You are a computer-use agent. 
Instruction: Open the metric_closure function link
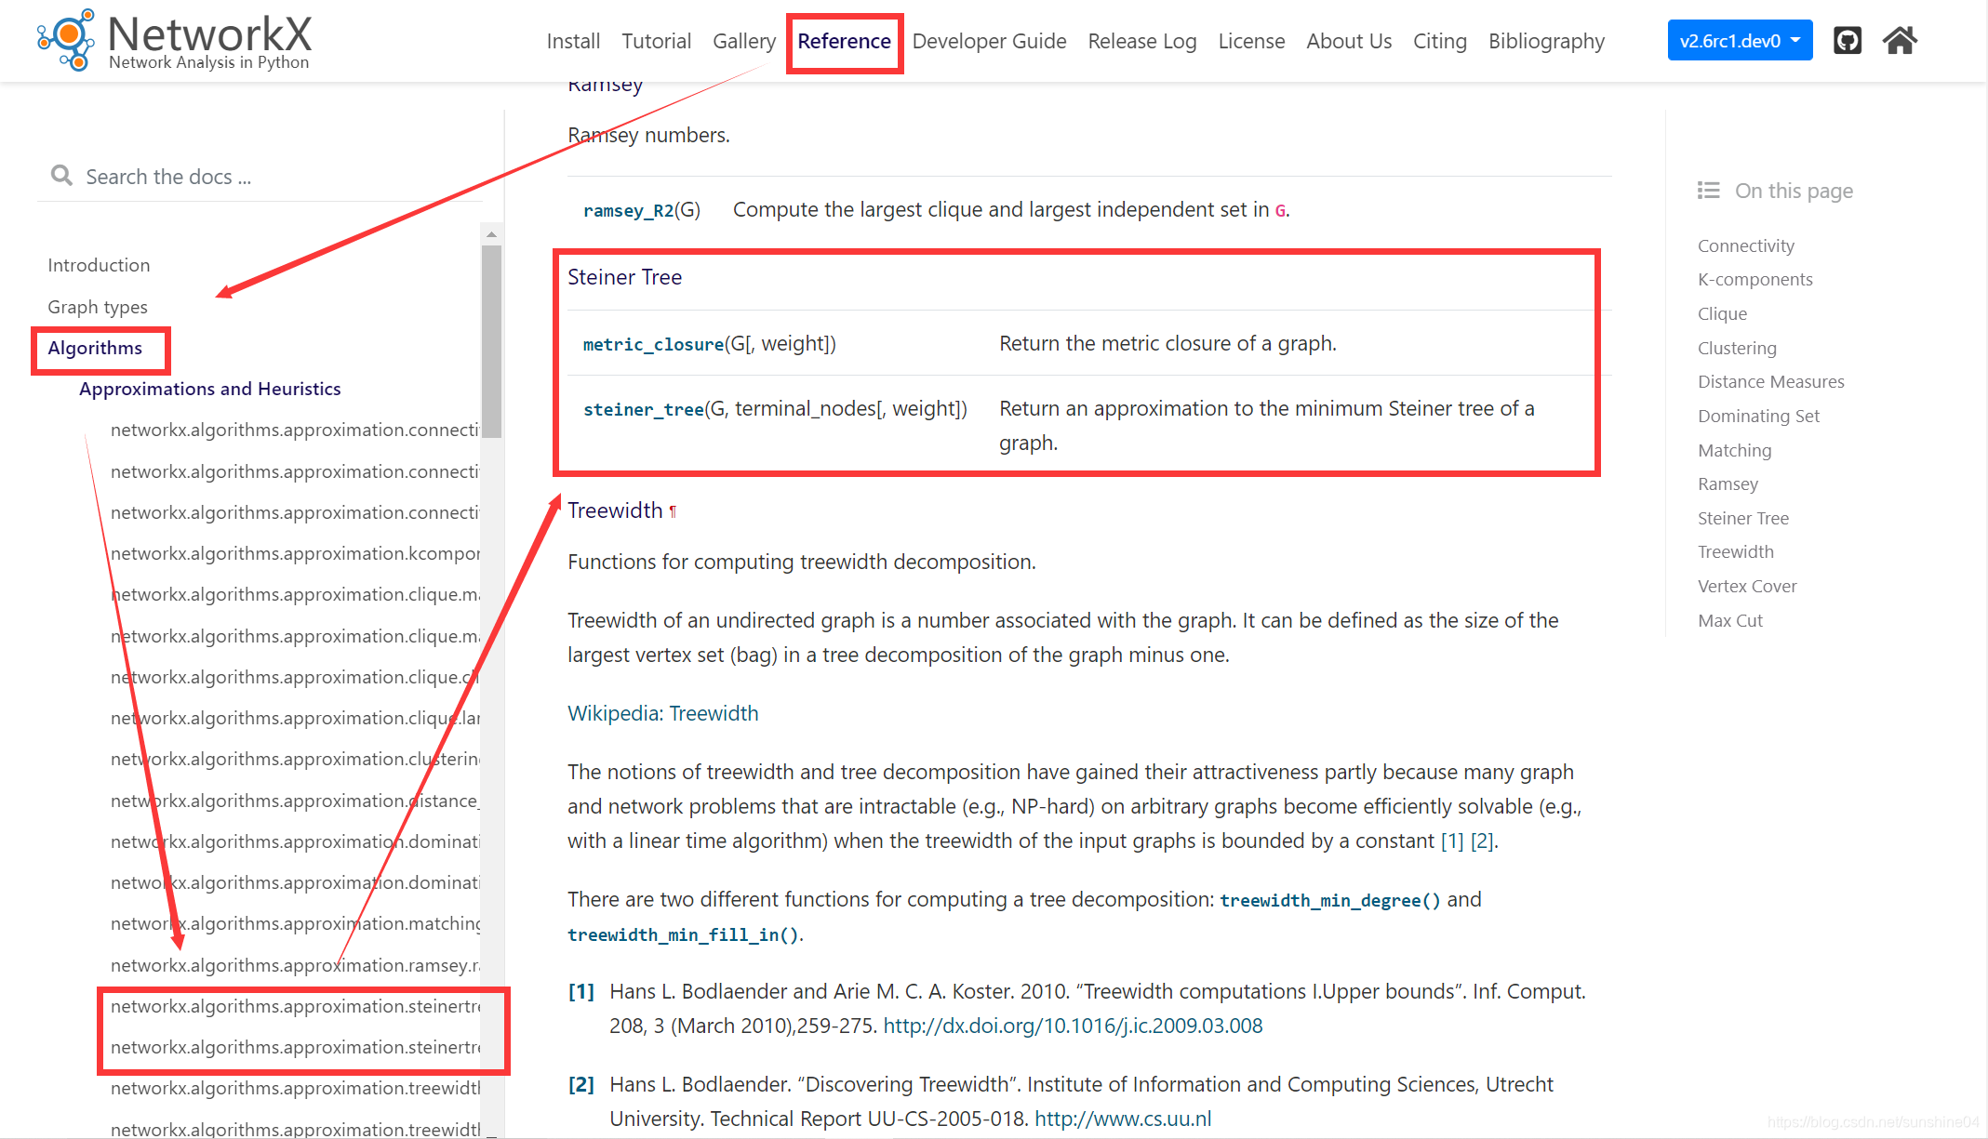point(652,344)
